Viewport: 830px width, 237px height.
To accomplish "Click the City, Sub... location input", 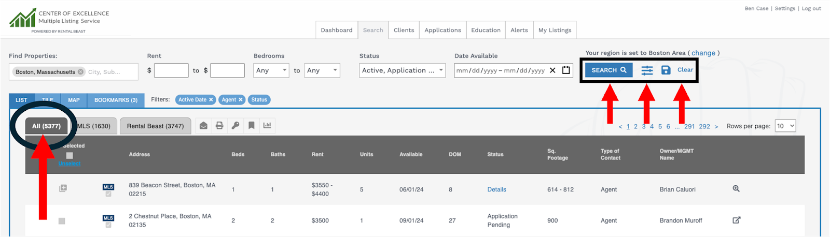I will [x=112, y=72].
